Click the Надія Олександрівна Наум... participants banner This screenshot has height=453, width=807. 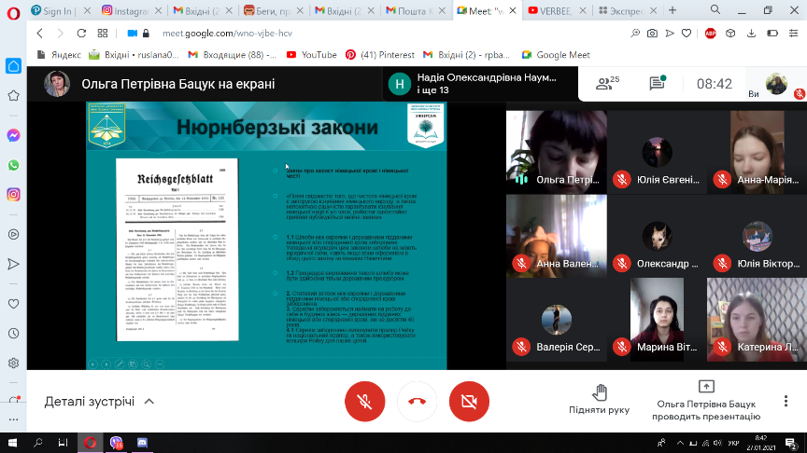(x=481, y=83)
